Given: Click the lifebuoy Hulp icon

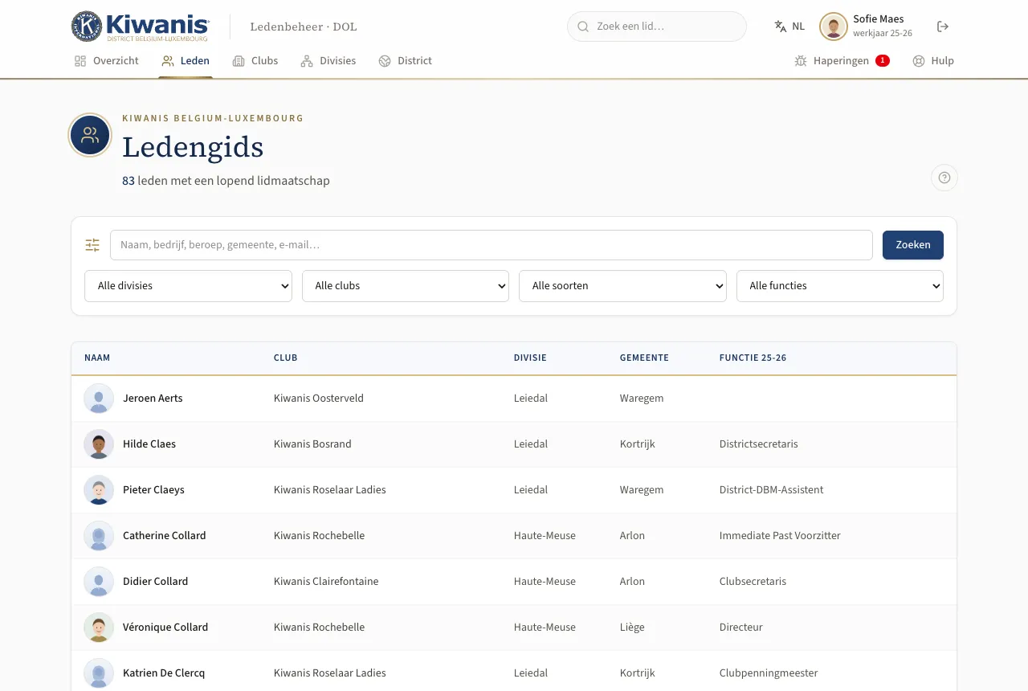Looking at the screenshot, I should tap(919, 61).
